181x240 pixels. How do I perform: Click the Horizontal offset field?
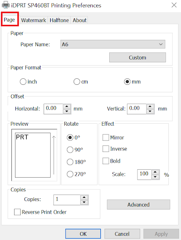click(53, 109)
